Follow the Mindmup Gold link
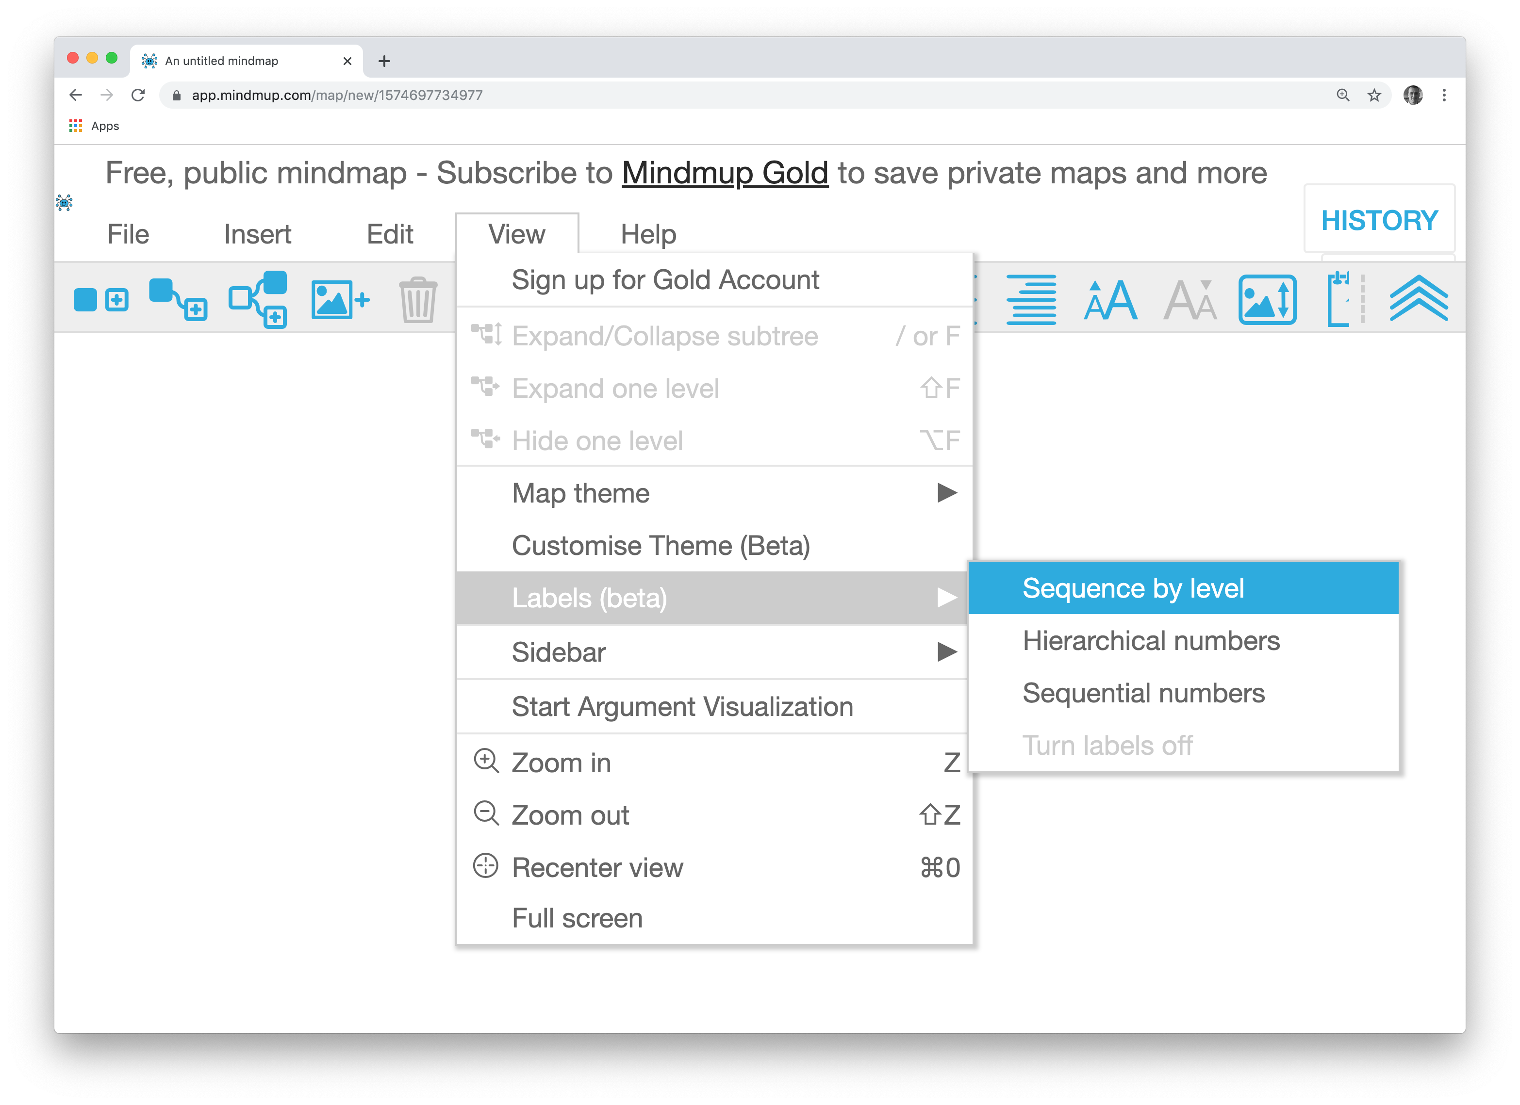The image size is (1520, 1105). coord(725,173)
